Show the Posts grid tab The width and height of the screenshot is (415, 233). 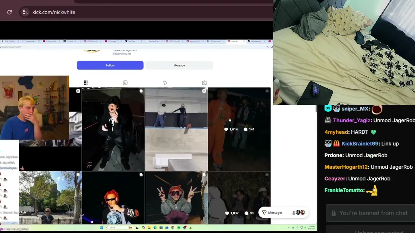click(86, 83)
